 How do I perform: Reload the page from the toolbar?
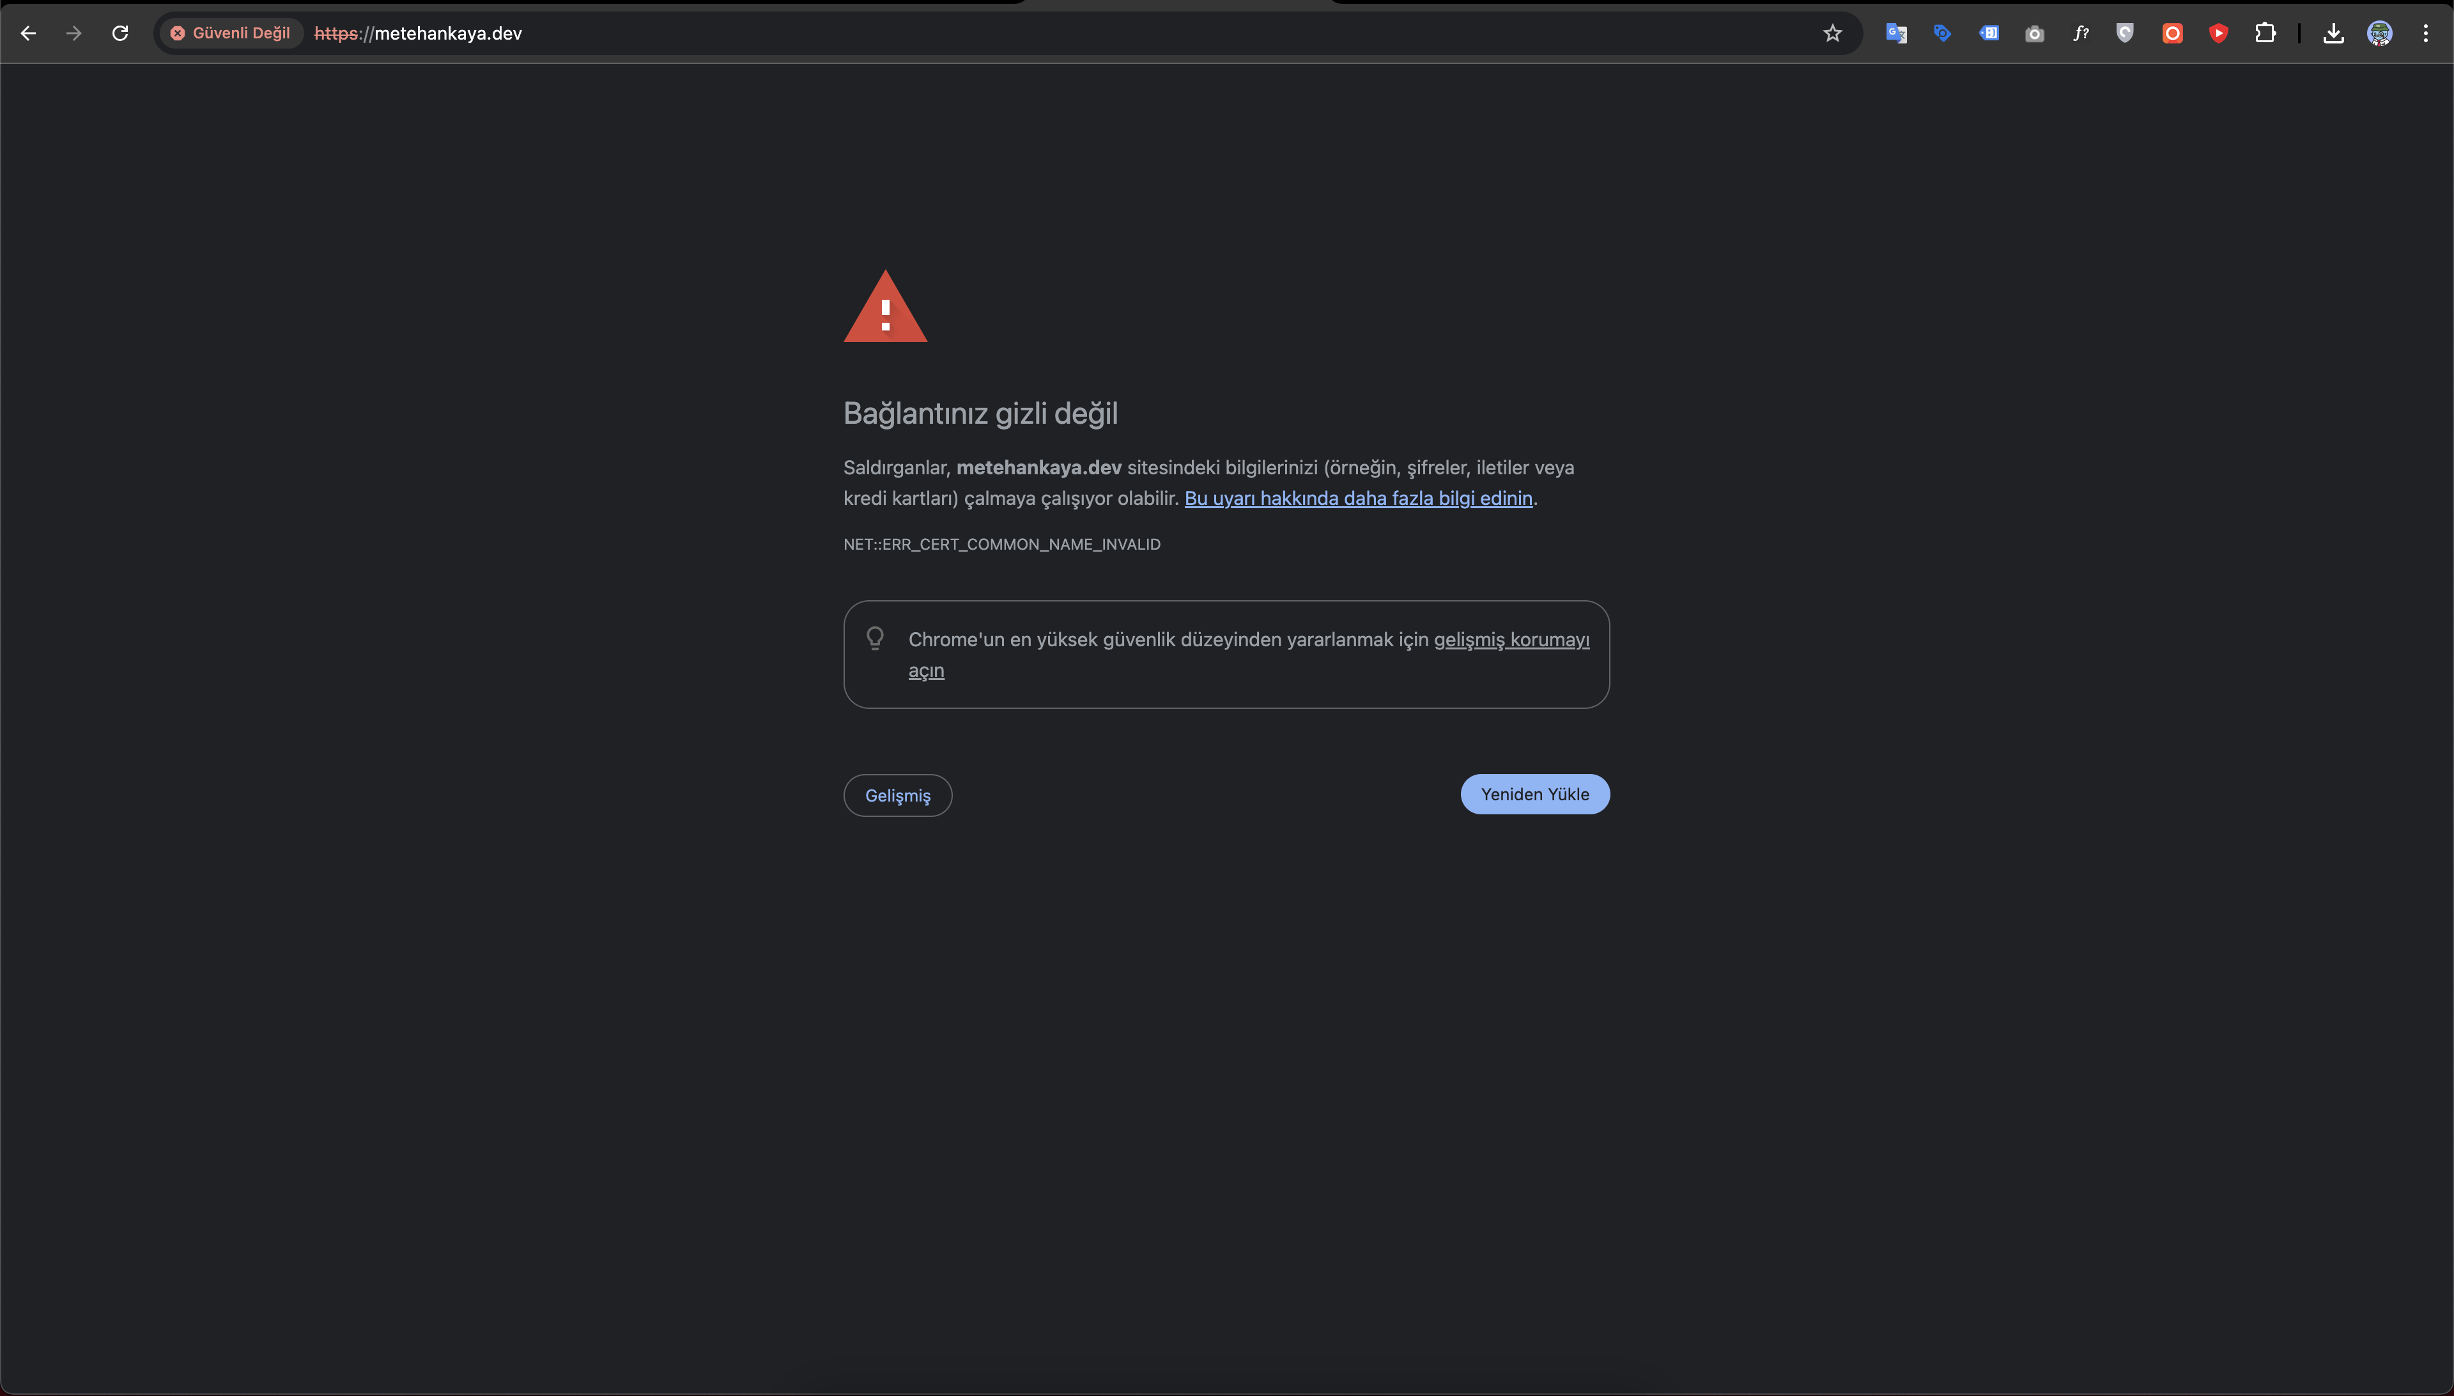click(120, 33)
